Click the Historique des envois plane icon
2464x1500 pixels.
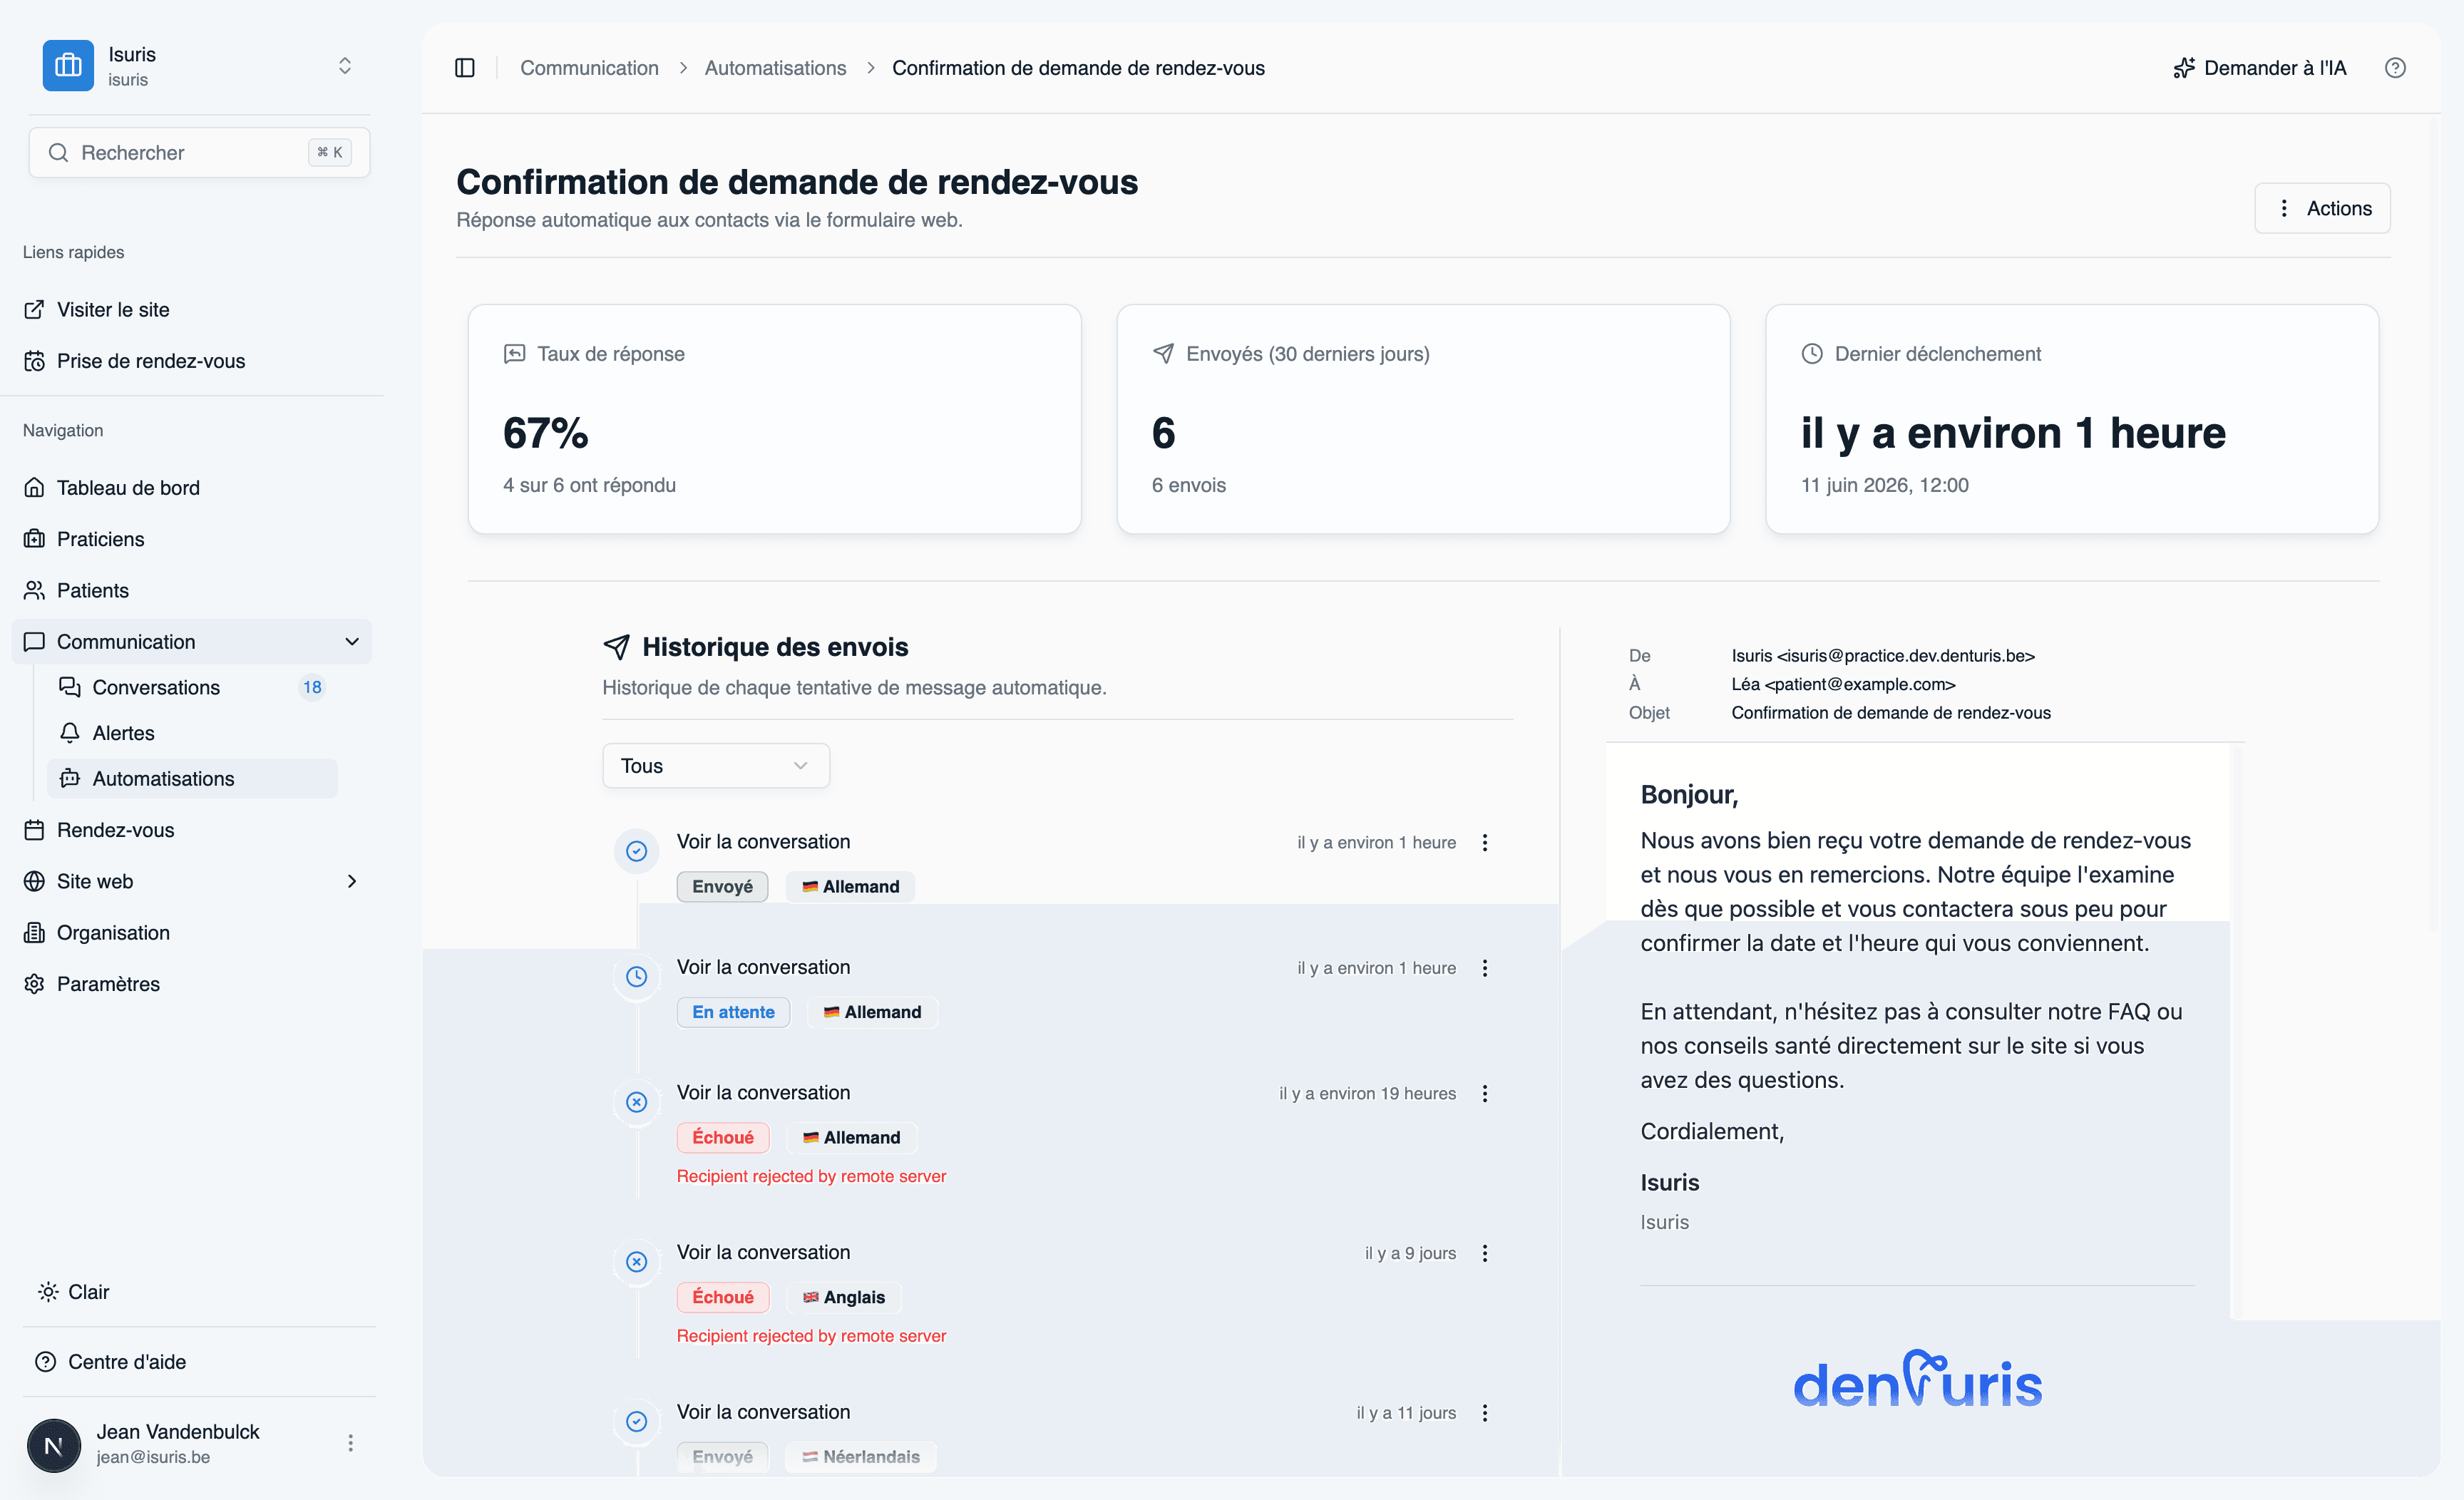pyautogui.click(x=616, y=647)
